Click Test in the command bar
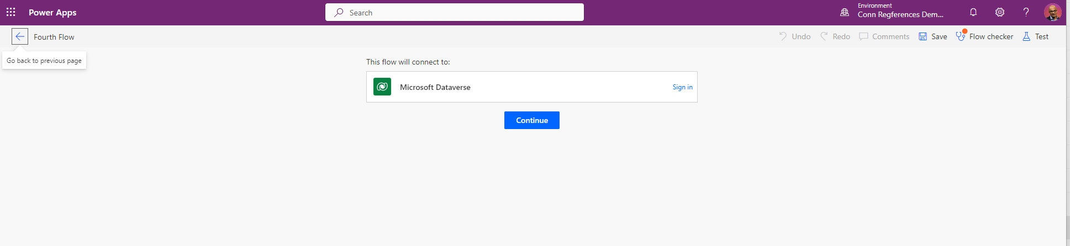The image size is (1070, 246). (x=1036, y=36)
